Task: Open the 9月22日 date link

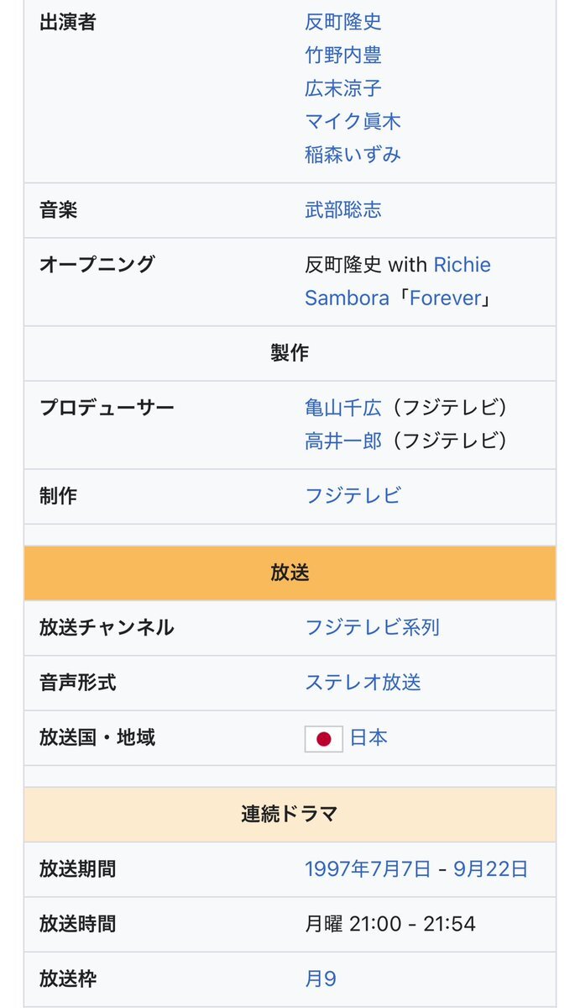Action: (x=491, y=869)
